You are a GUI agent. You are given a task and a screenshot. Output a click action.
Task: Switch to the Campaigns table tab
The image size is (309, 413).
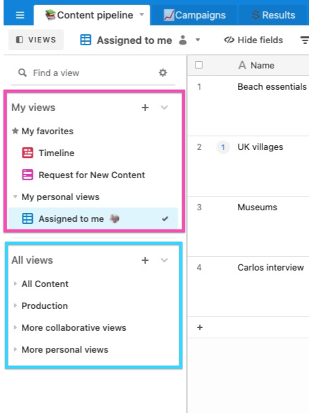(x=194, y=15)
